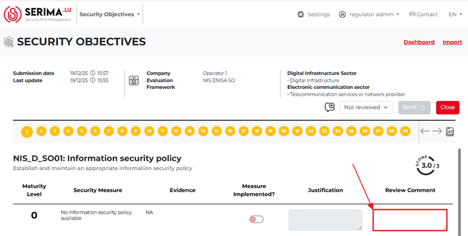Choose objective 25
468x236 pixels.
click(x=352, y=131)
